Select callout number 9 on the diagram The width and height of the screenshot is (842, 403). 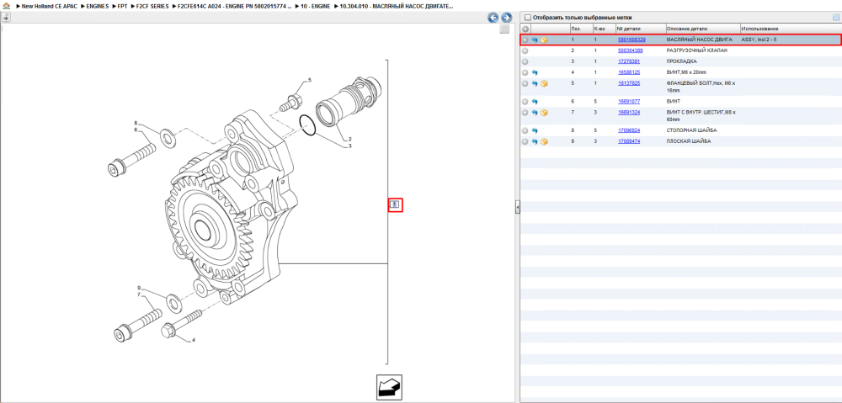[x=139, y=289]
